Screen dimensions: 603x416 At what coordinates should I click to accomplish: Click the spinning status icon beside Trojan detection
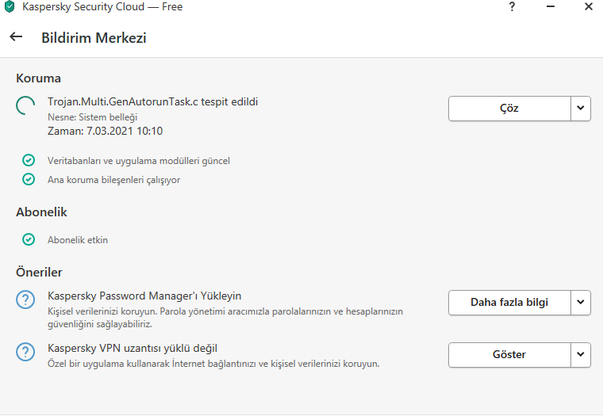tap(27, 108)
